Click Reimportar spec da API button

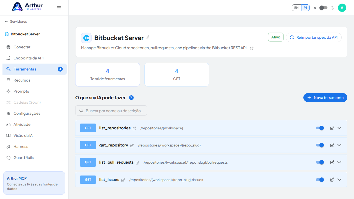(314, 37)
